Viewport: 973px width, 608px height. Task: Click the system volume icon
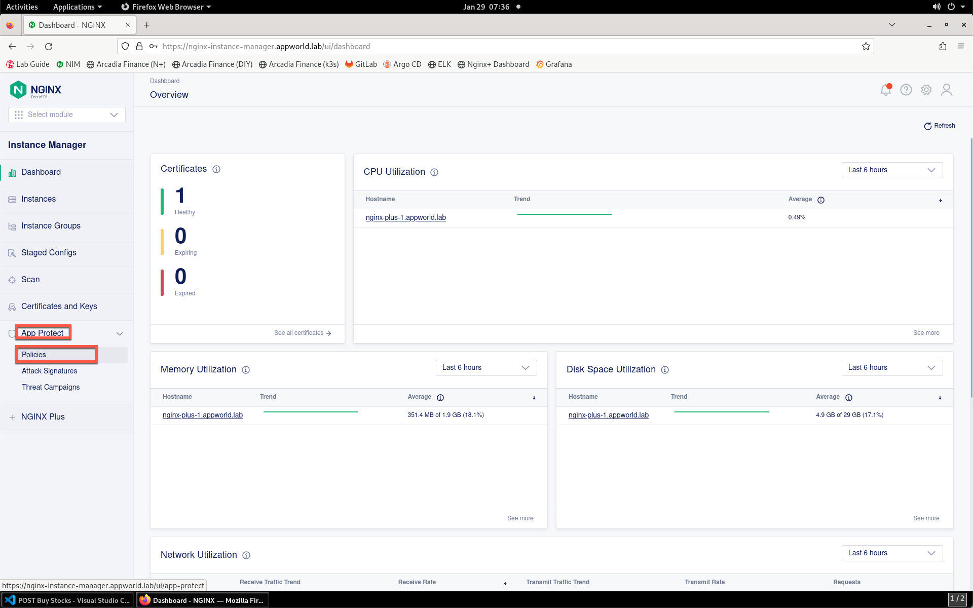tap(936, 7)
